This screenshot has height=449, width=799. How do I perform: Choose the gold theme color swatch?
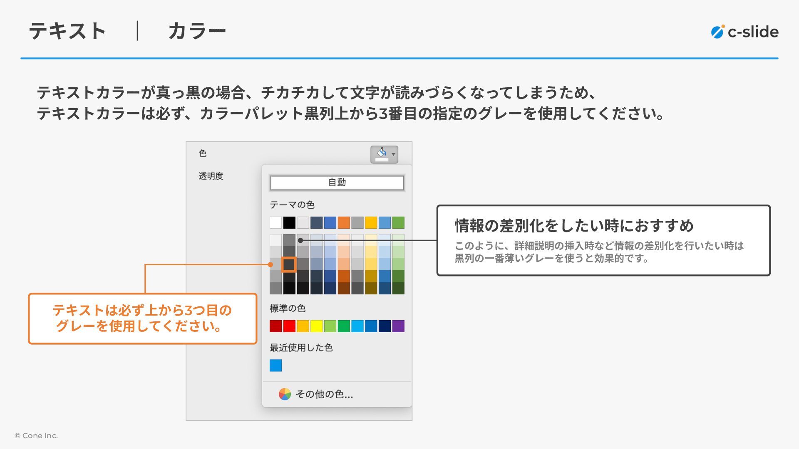coord(371,222)
